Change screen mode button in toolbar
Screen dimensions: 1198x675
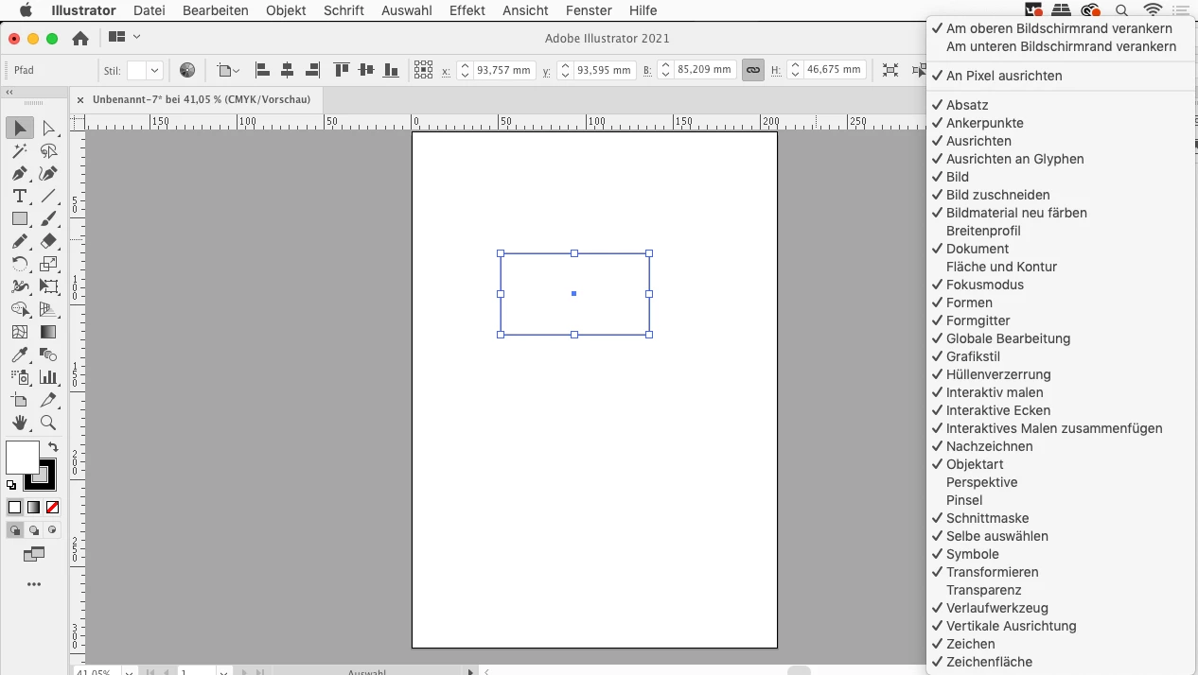click(x=34, y=554)
